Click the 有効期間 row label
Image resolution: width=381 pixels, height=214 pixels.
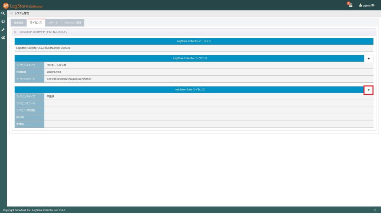29,72
